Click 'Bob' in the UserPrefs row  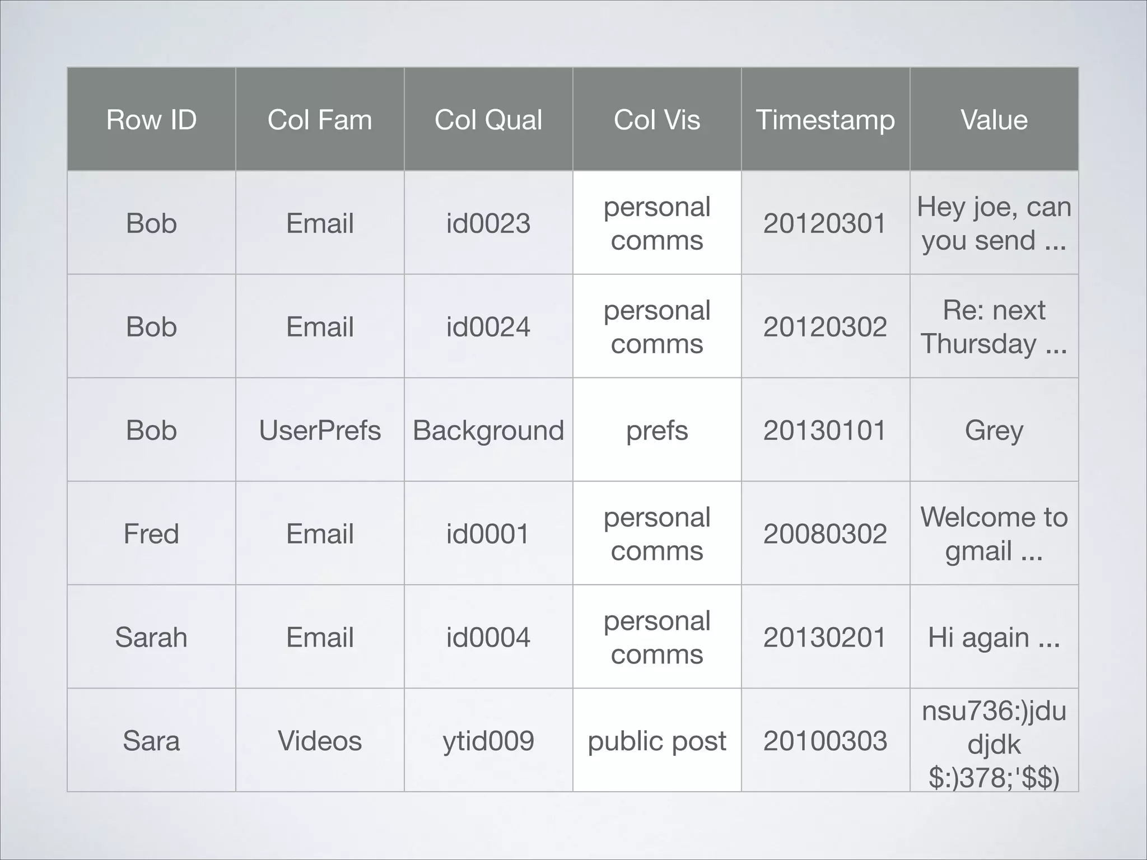pyautogui.click(x=151, y=430)
